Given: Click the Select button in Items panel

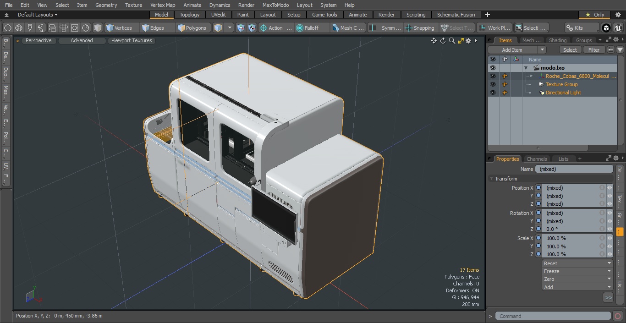Looking at the screenshot, I should pos(570,50).
